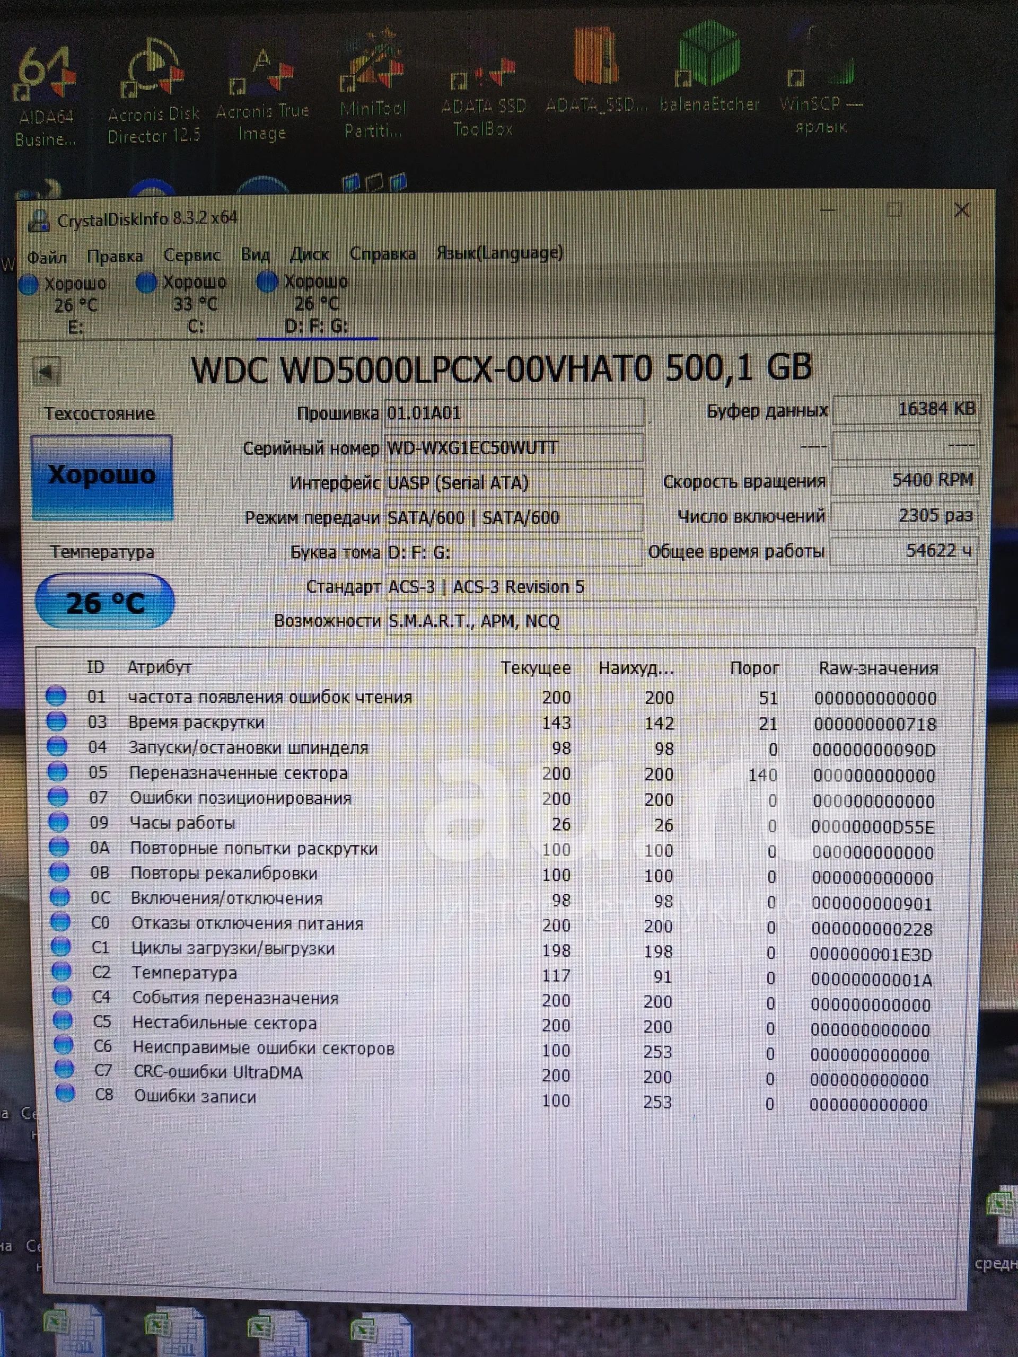Screen dimensions: 1018x1357
Task: Click the Стандарт field ACS-3 Revision 5
Action: click(681, 587)
